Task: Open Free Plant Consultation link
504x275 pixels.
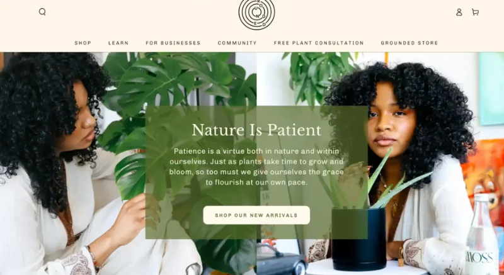Action: (x=319, y=43)
